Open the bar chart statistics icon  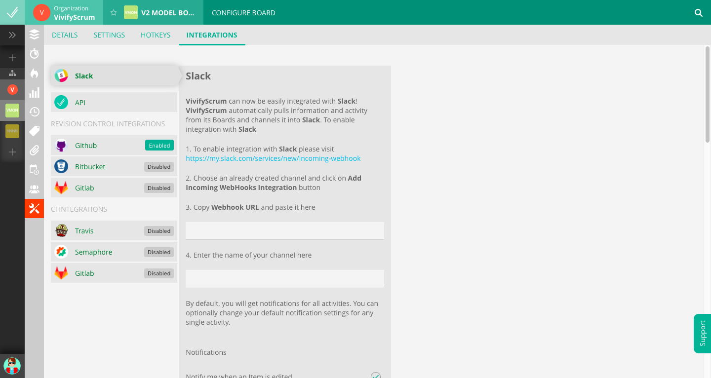(34, 93)
